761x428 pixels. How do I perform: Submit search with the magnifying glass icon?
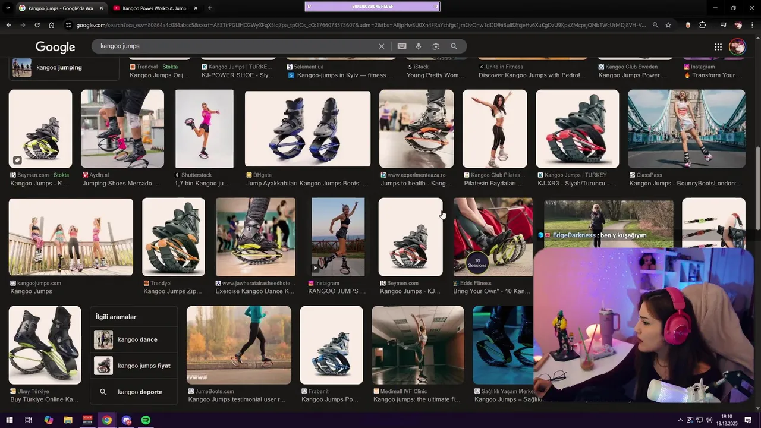click(454, 46)
